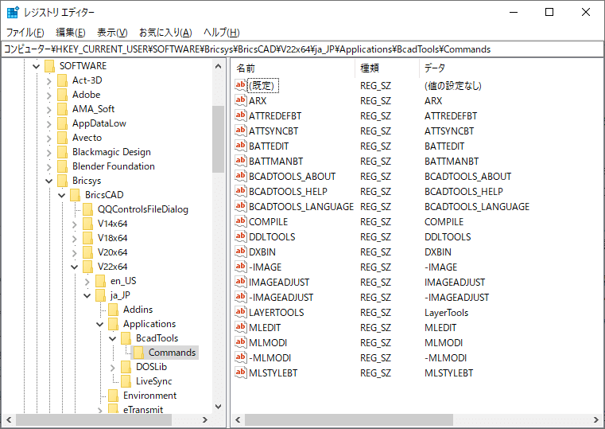This screenshot has width=605, height=429.
Task: Select the -MLMODI value name
Action: 270,357
